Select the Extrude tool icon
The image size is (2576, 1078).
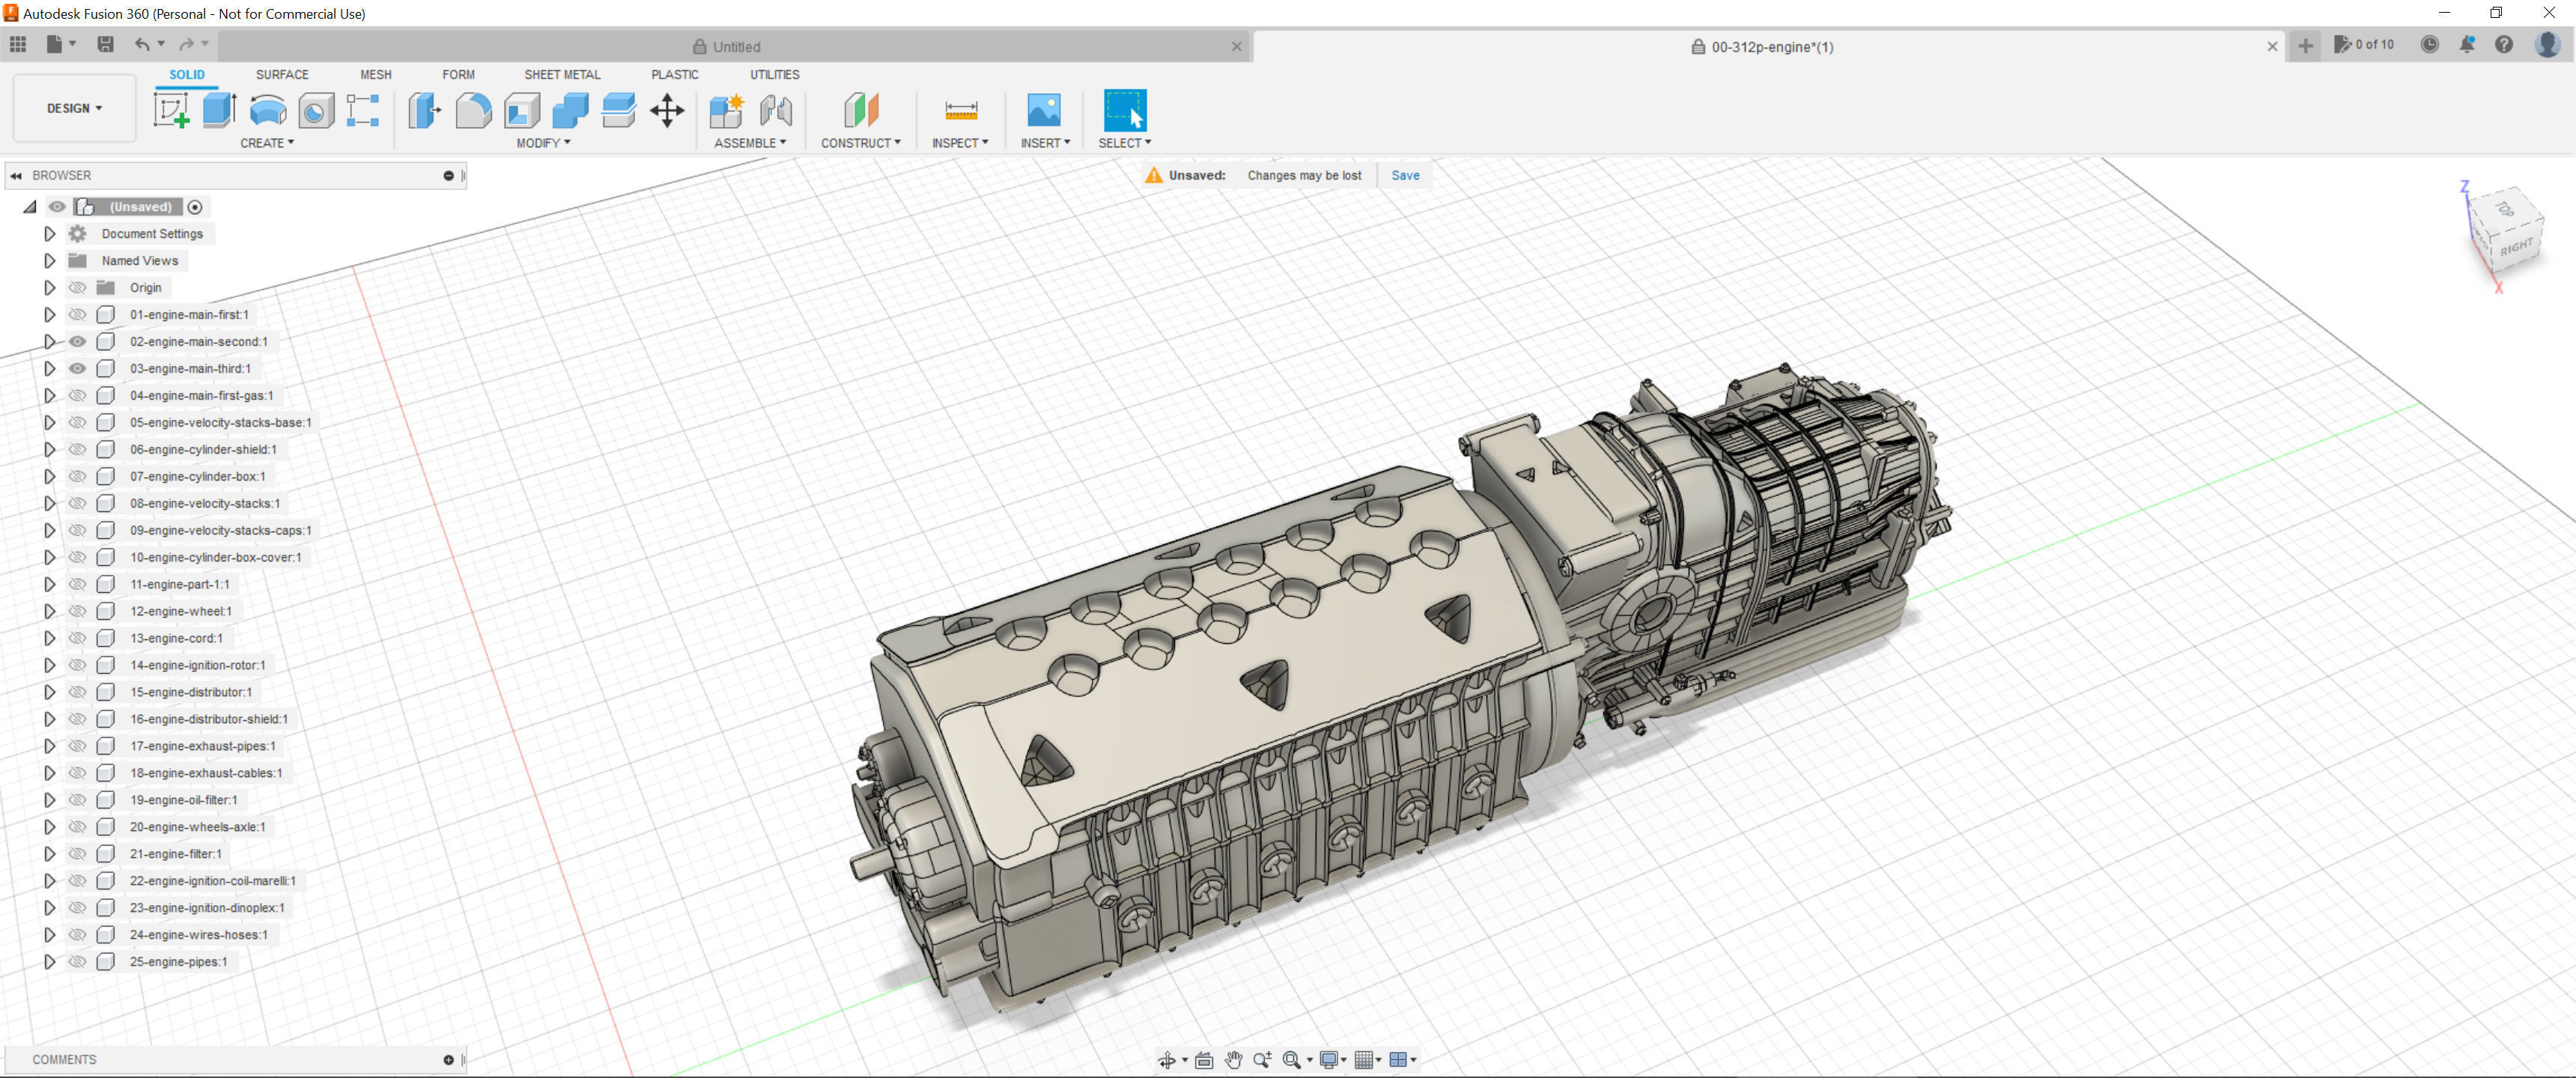click(x=219, y=110)
